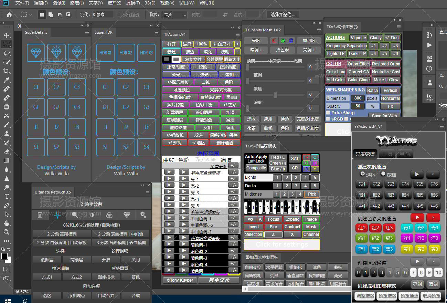Viewport: 447px width, 303px height.
Task: Click the Home icon in the options bar
Action: tap(9, 15)
